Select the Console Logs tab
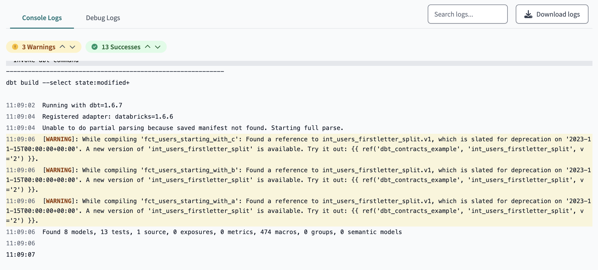The height and width of the screenshot is (270, 598). point(42,18)
